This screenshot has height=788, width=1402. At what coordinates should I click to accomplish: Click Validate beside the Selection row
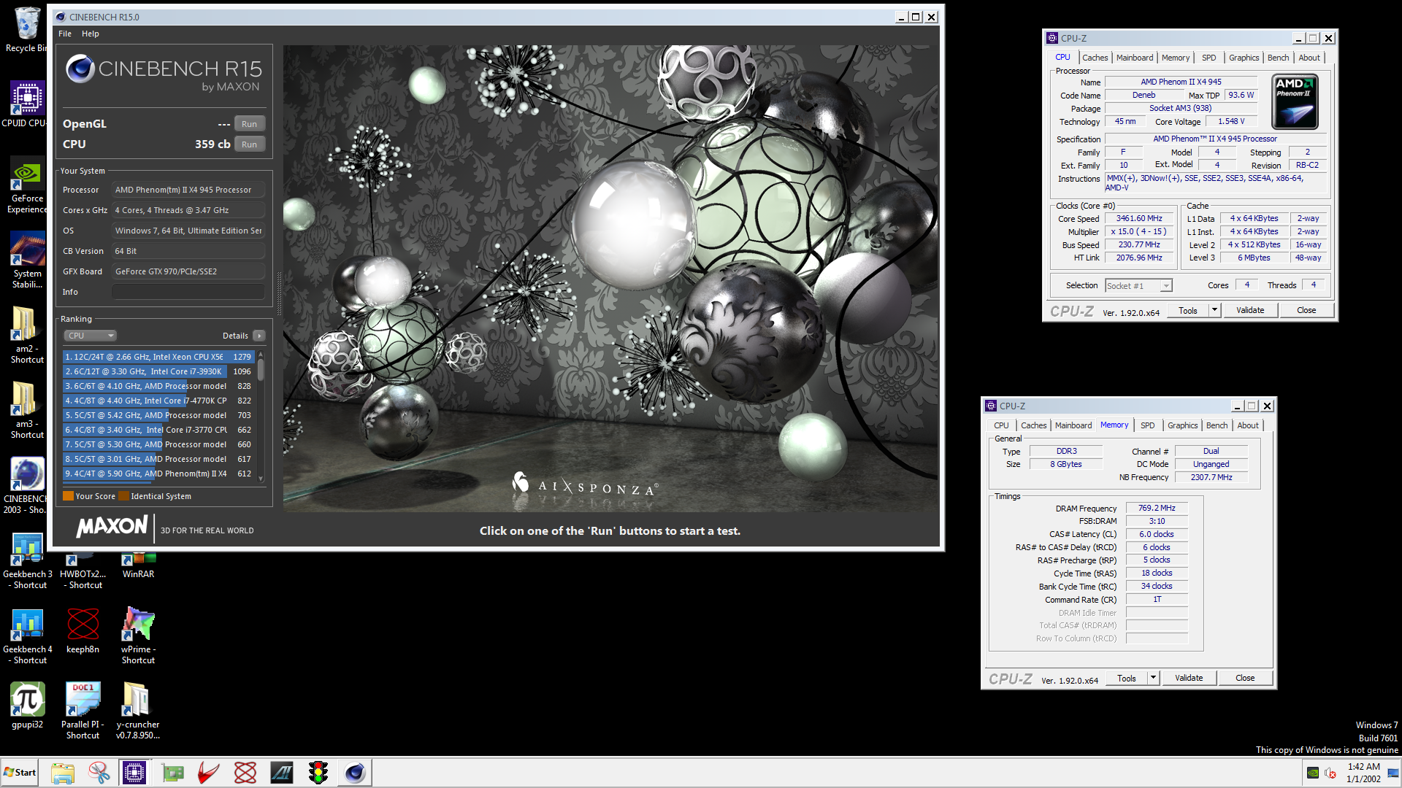pos(1250,310)
